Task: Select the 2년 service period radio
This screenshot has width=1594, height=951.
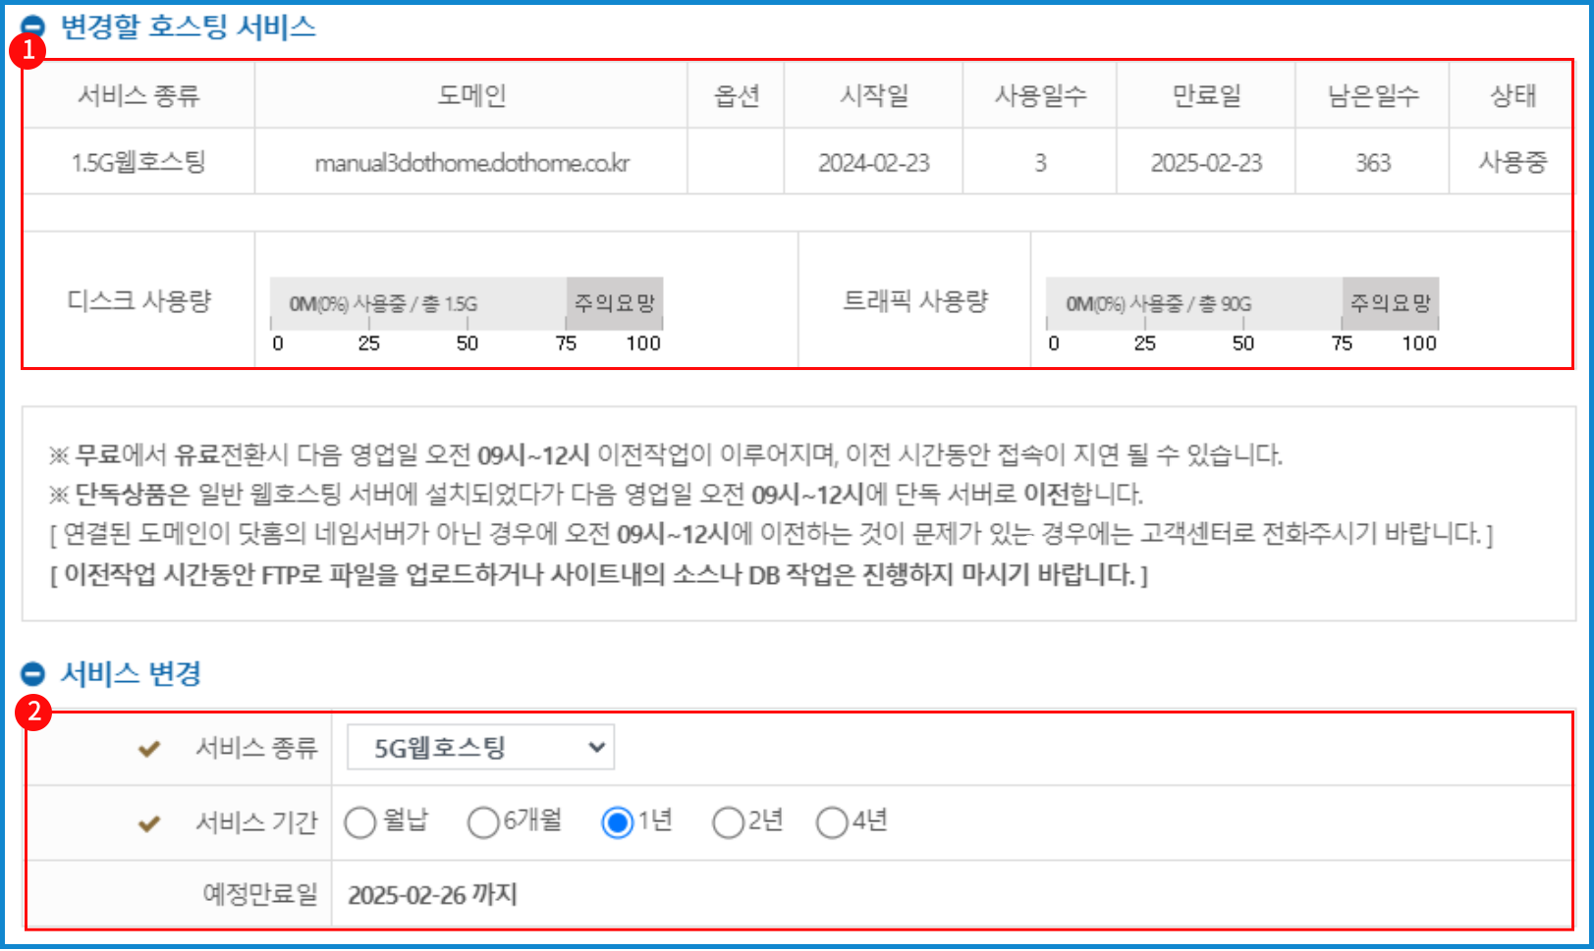Action: pyautogui.click(x=728, y=822)
